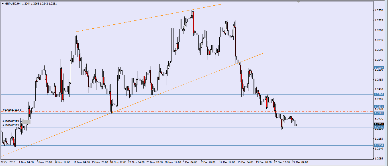The width and height of the screenshot is (388, 166).
Task: Click the 1.2275 price scale value
Action: coord(379,119)
